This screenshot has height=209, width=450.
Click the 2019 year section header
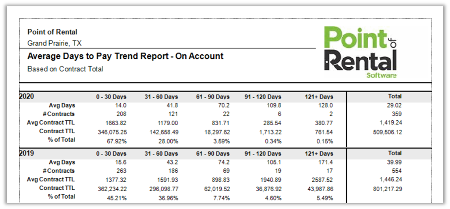click(27, 153)
